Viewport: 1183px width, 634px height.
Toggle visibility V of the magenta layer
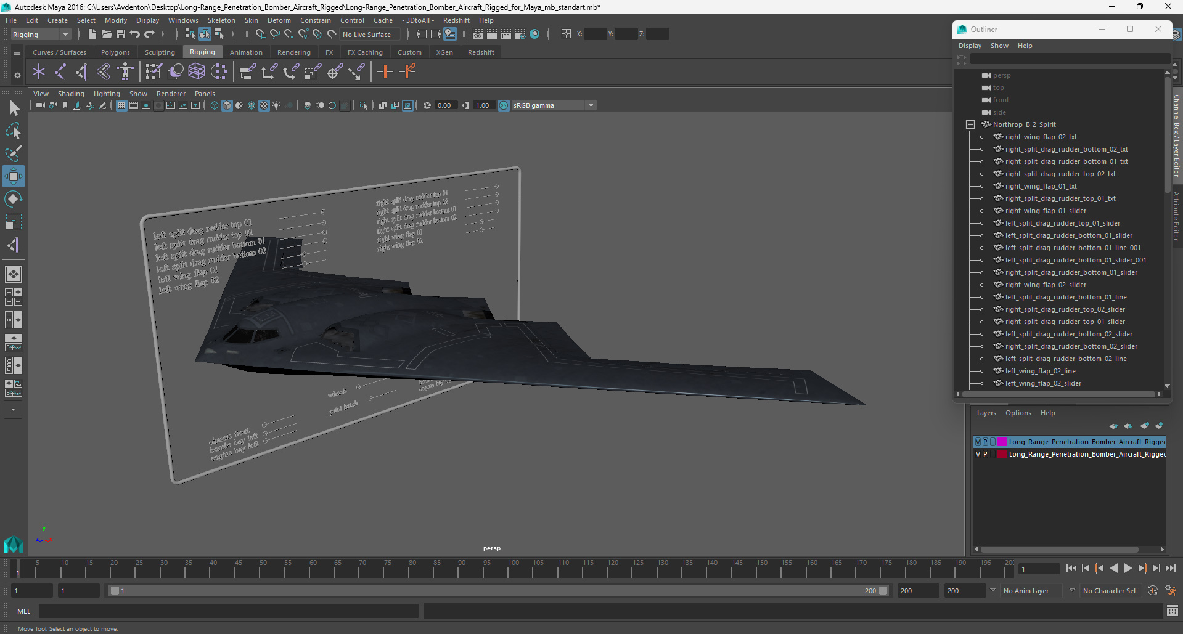(x=978, y=442)
